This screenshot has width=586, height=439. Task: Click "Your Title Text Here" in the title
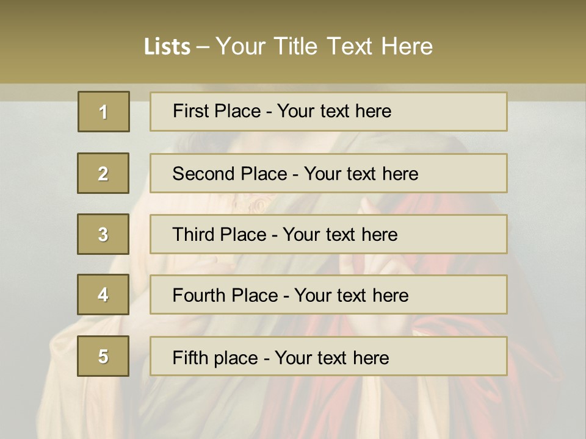point(324,46)
